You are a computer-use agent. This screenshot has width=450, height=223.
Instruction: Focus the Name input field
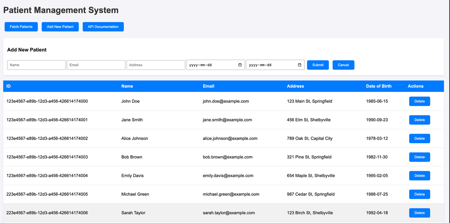[36, 65]
